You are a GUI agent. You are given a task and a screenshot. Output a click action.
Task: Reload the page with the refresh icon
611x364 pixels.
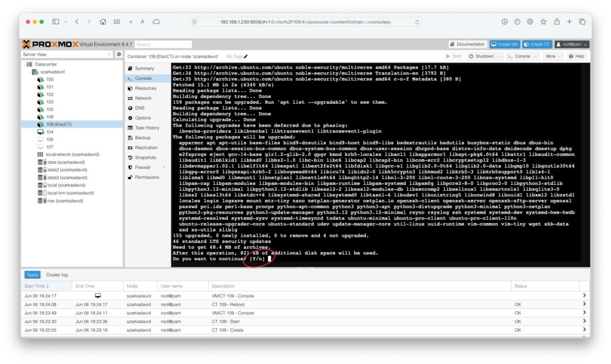click(x=417, y=22)
